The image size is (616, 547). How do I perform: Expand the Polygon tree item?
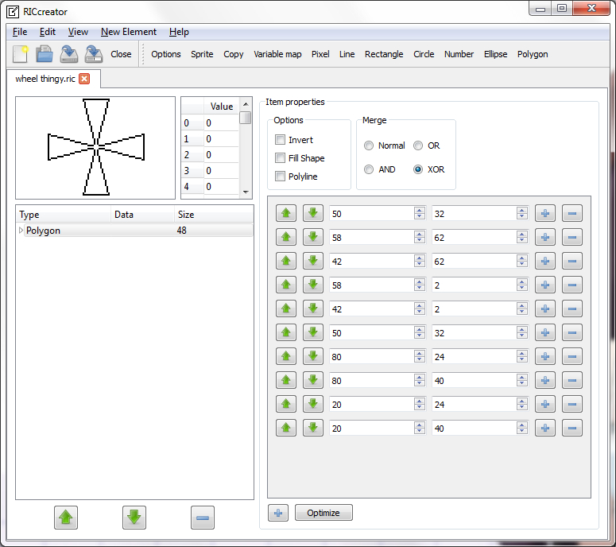click(21, 231)
